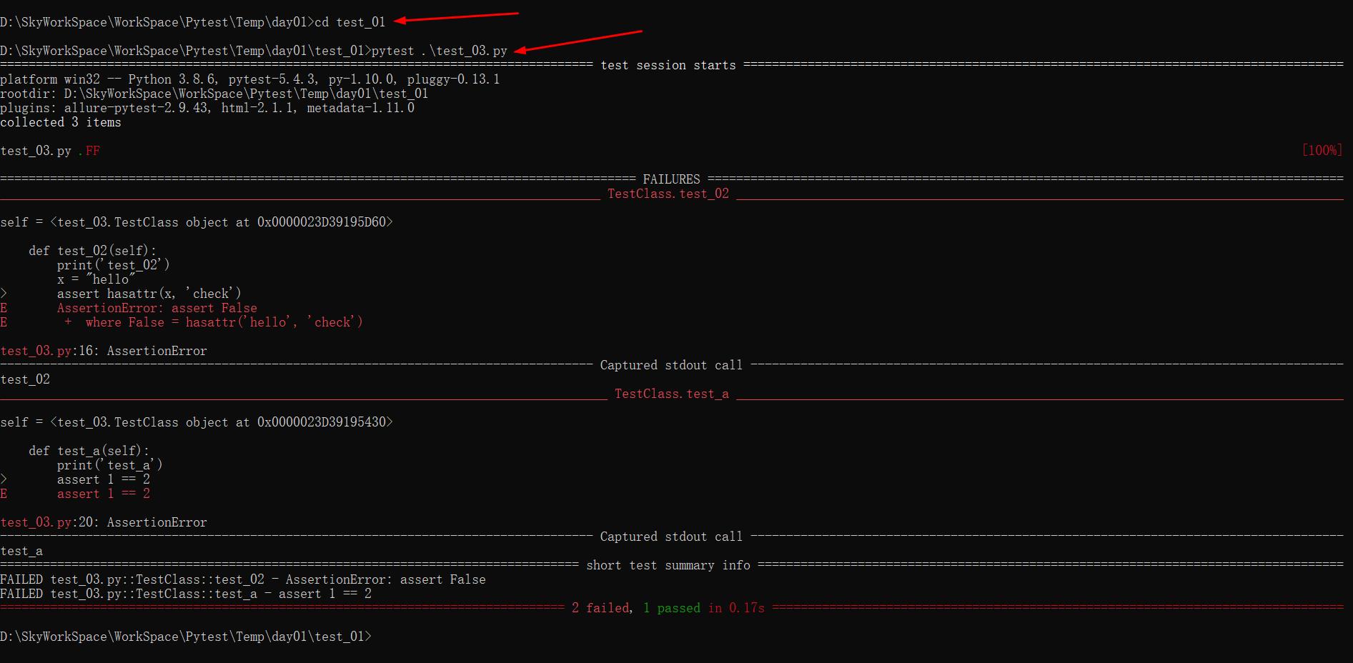Click the final command prompt line

[x=186, y=637]
